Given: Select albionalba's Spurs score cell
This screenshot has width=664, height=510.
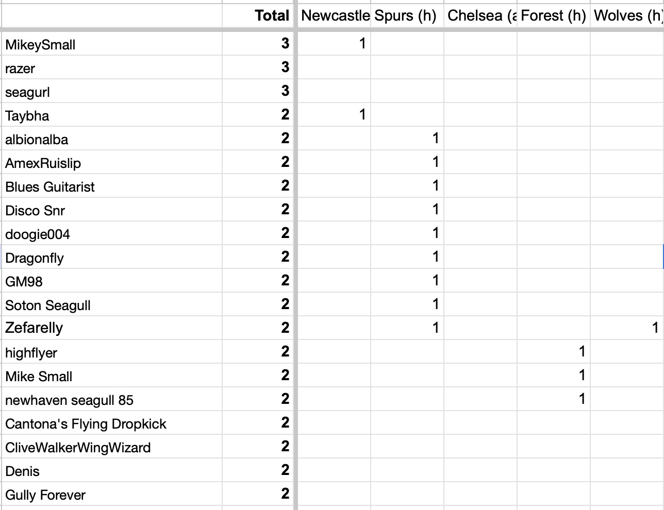Looking at the screenshot, I should (x=407, y=139).
